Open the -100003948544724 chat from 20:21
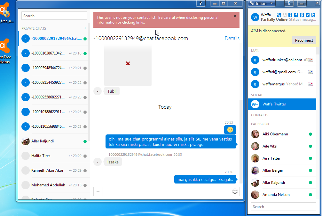This screenshot has width=322, height=216. tap(53, 68)
